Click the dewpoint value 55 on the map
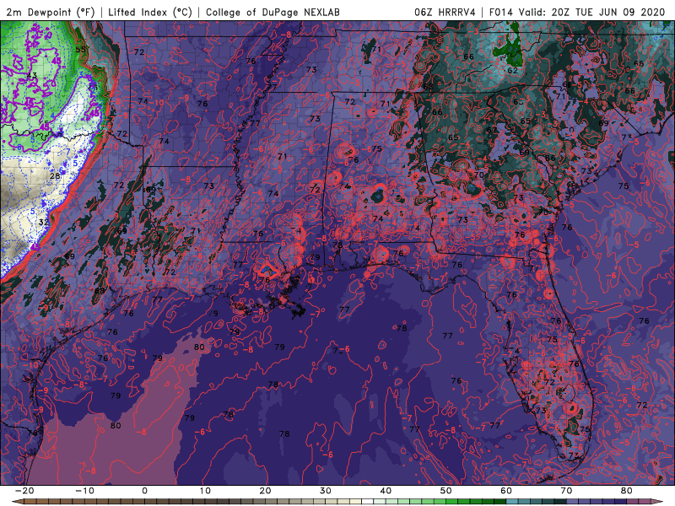Image resolution: width=675 pixels, height=506 pixels. click(x=80, y=50)
